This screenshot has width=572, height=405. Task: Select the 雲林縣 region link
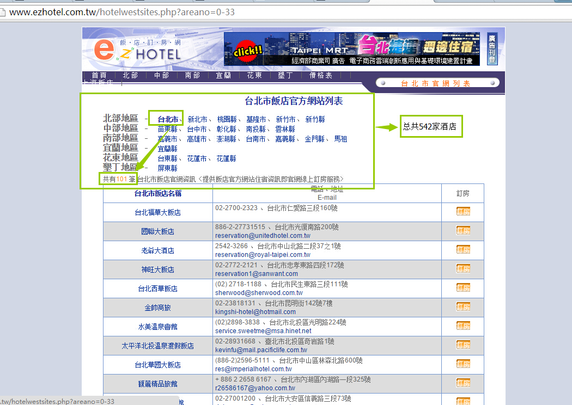[285, 129]
